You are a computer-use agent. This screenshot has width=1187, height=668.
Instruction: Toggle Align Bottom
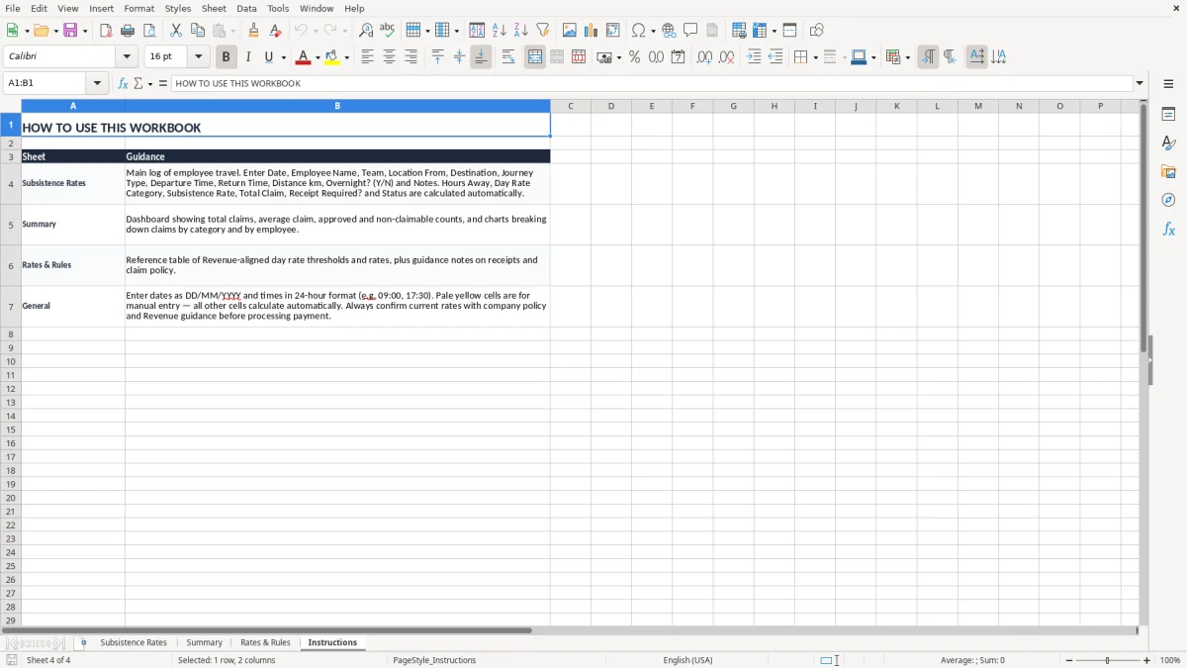coord(481,57)
